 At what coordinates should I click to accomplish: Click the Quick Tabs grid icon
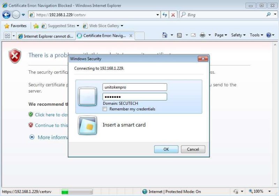(x=7, y=36)
